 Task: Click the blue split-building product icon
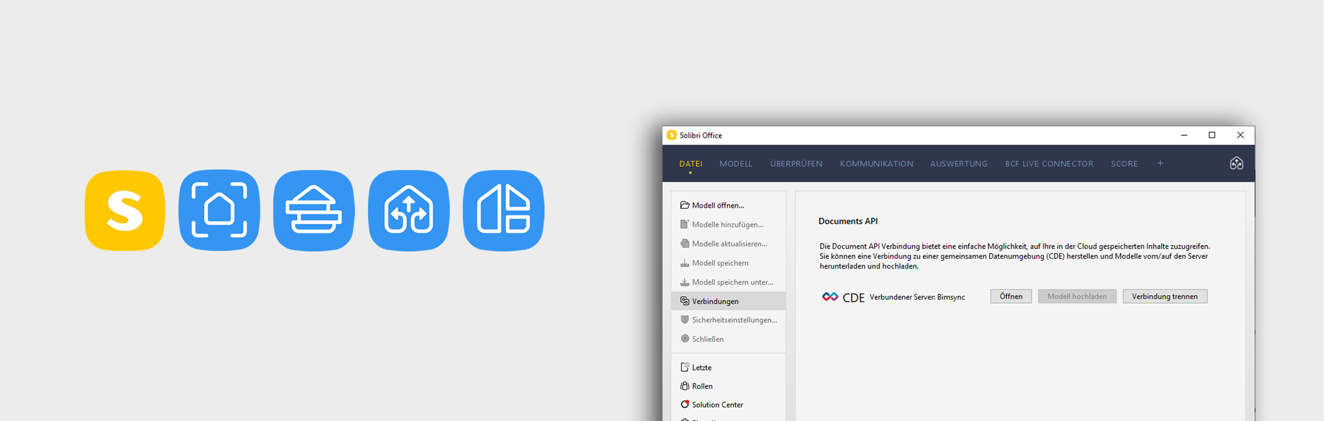504,210
